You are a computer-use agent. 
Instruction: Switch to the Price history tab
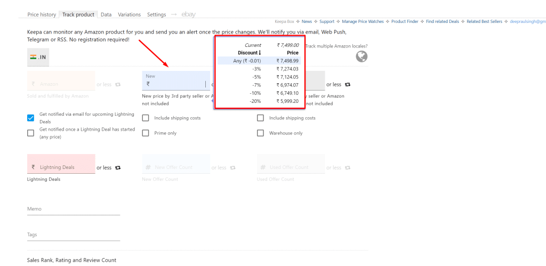42,14
